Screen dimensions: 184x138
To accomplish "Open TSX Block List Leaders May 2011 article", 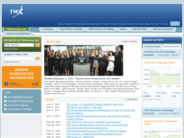I will (84, 107).
